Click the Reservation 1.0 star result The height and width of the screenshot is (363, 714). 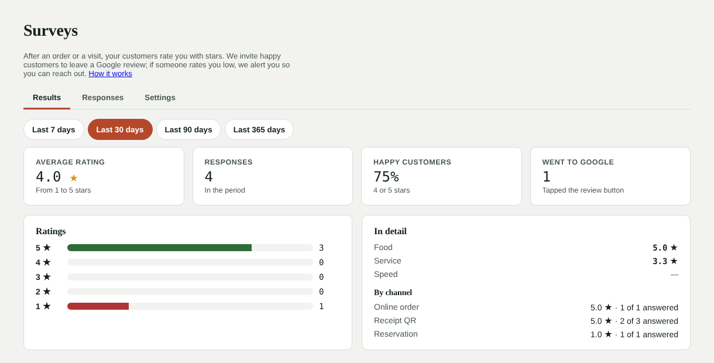coord(601,334)
